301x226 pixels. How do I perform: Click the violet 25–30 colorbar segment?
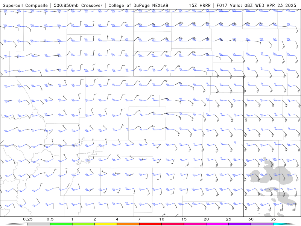(240, 224)
